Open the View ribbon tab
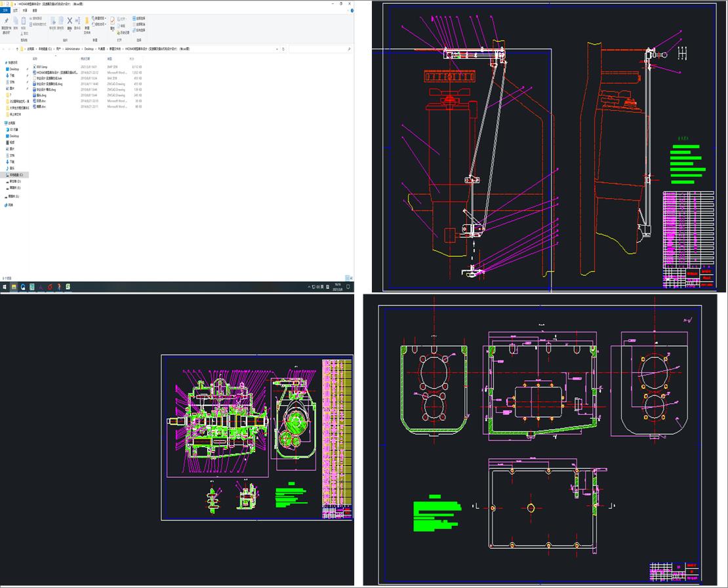728x588 pixels. (35, 10)
